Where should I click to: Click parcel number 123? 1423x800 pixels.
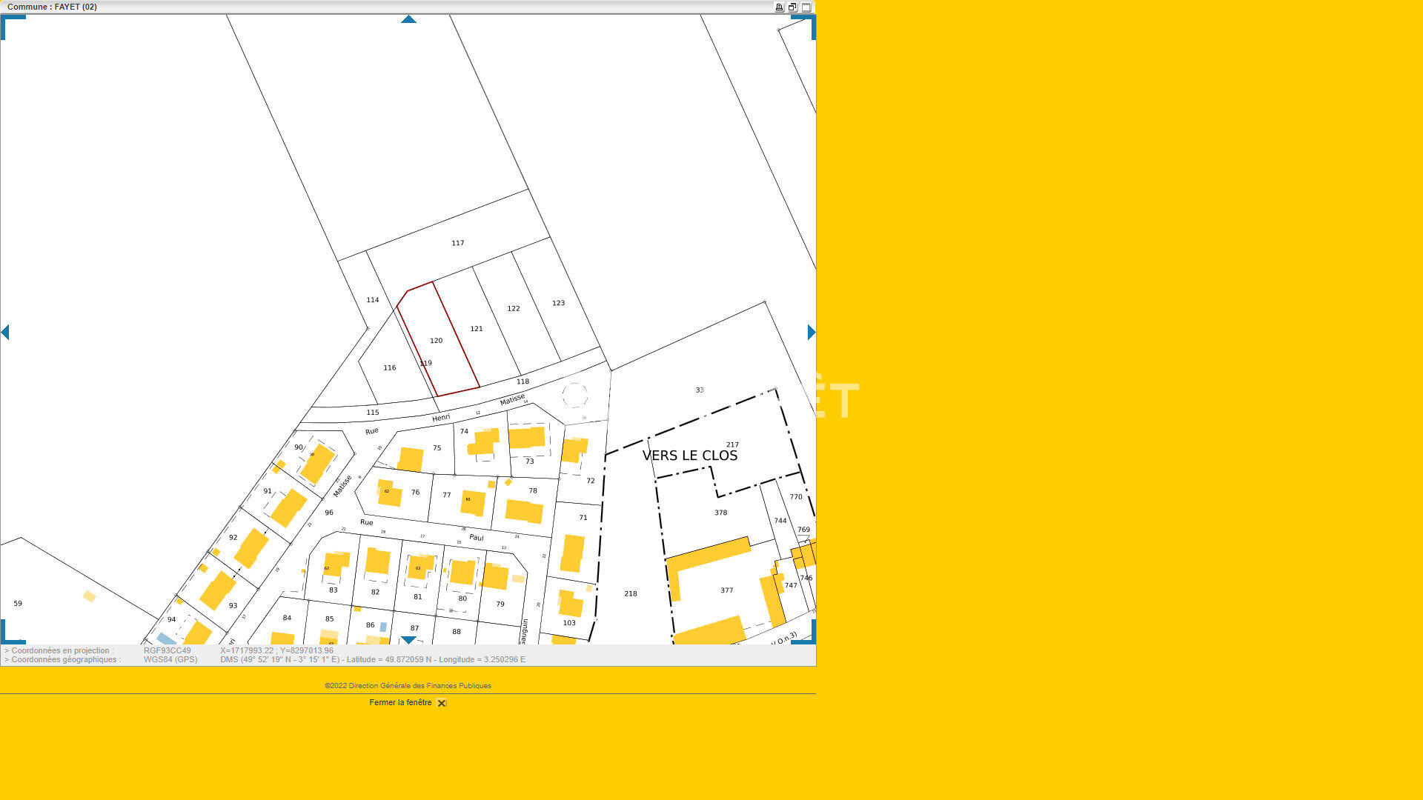click(x=559, y=303)
